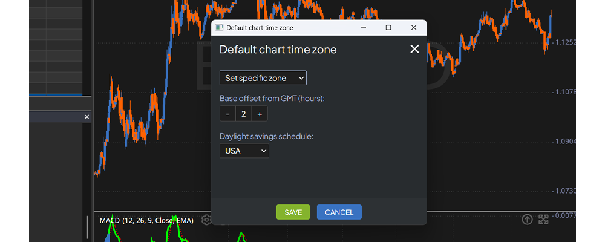Click the MACD panel expand icon
Viewport: 605px width, 242px height.
543,220
